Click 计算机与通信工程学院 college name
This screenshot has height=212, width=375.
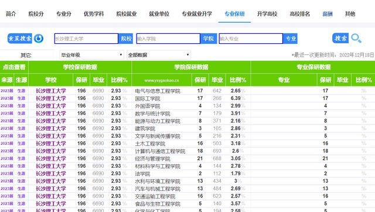tap(160, 151)
